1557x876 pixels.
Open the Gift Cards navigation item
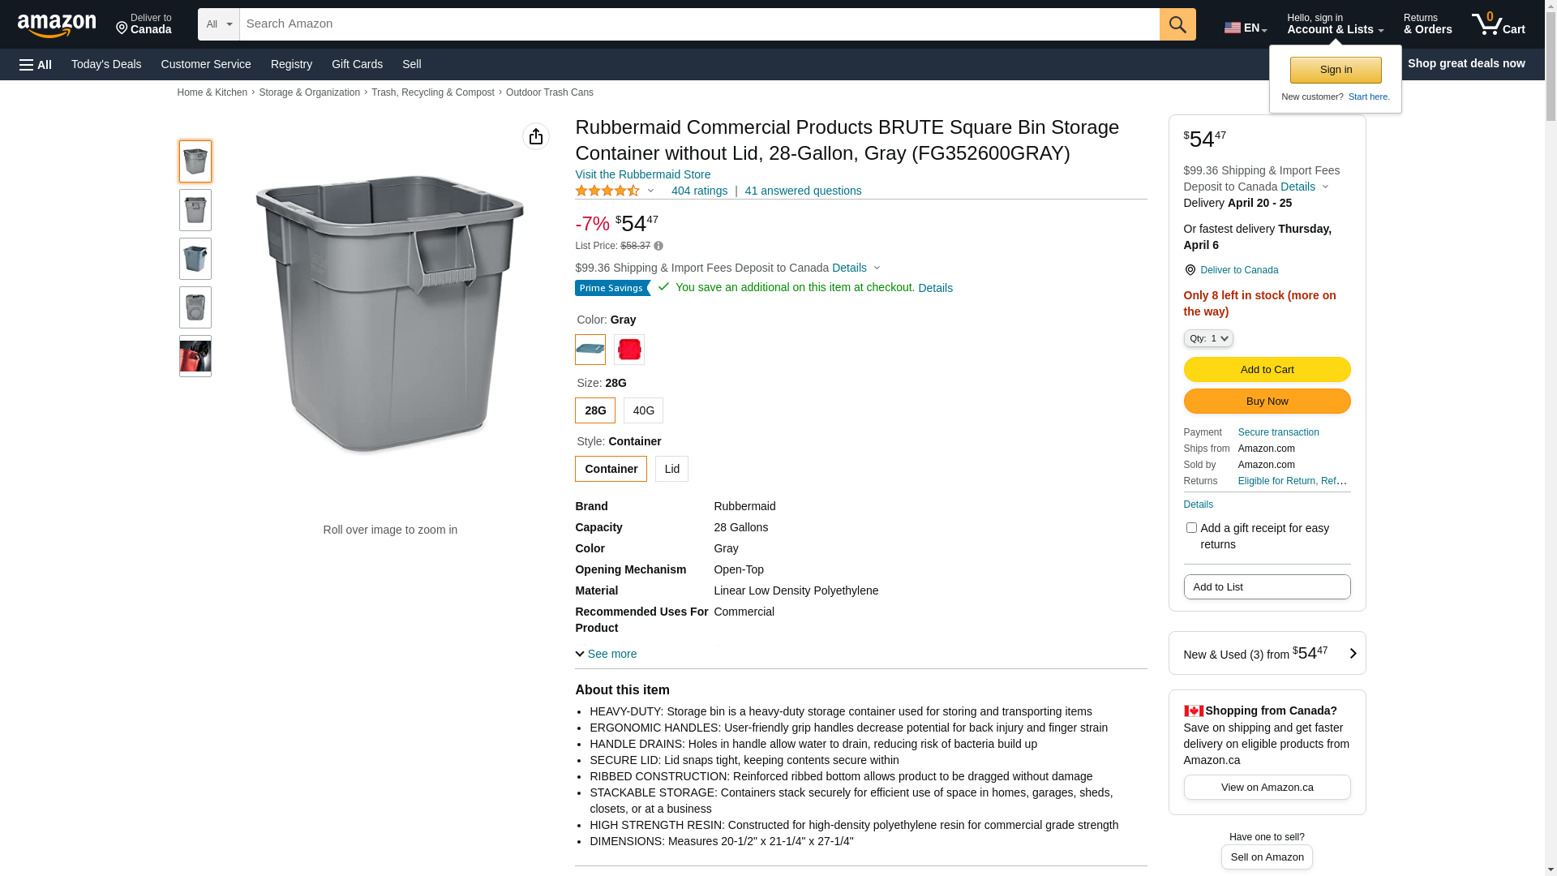[x=357, y=64]
